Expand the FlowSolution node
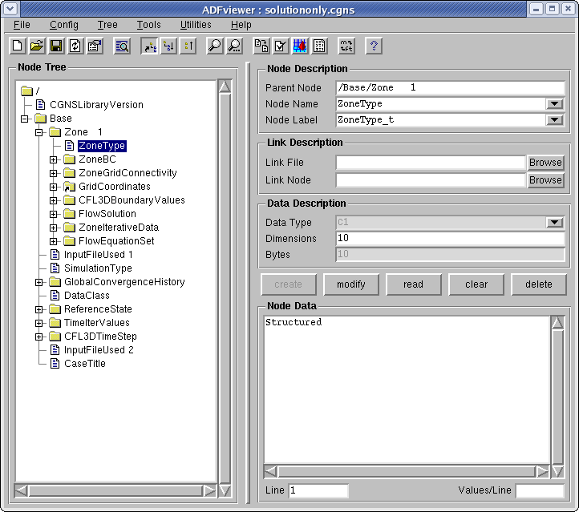The image size is (579, 512). (x=54, y=214)
